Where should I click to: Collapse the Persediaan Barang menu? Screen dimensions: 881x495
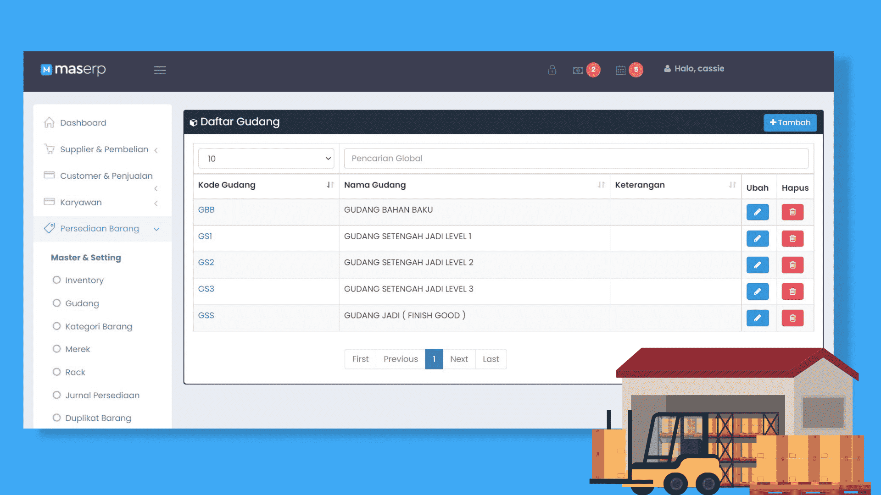click(x=100, y=229)
